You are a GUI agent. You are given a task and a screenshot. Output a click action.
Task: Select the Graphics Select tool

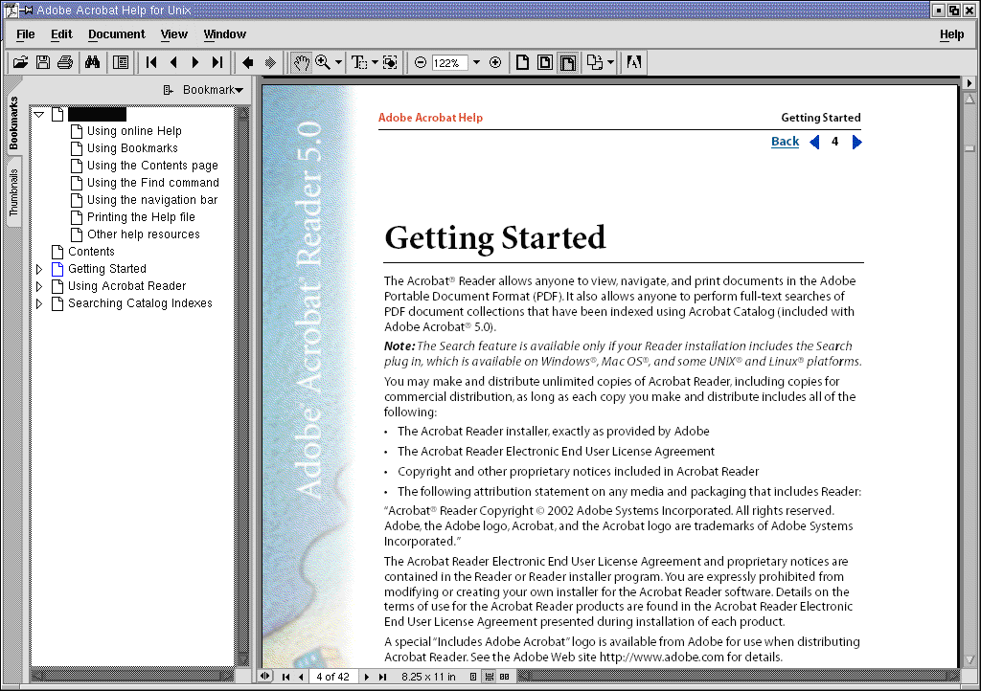390,62
